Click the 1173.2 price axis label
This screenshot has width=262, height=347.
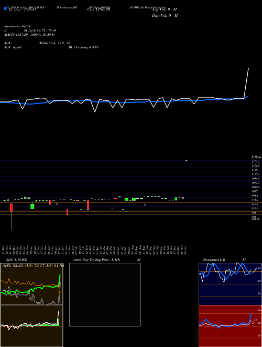[x=256, y=161]
